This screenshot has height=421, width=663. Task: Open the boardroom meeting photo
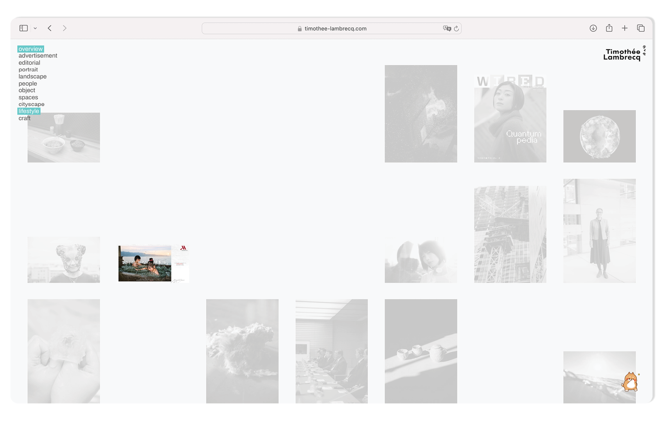332,351
